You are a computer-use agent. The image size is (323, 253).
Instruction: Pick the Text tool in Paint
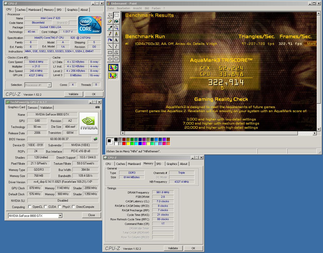(116, 40)
